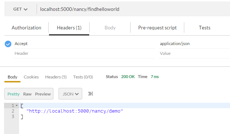Select the response Body tab
230x134 pixels.
pos(12,77)
